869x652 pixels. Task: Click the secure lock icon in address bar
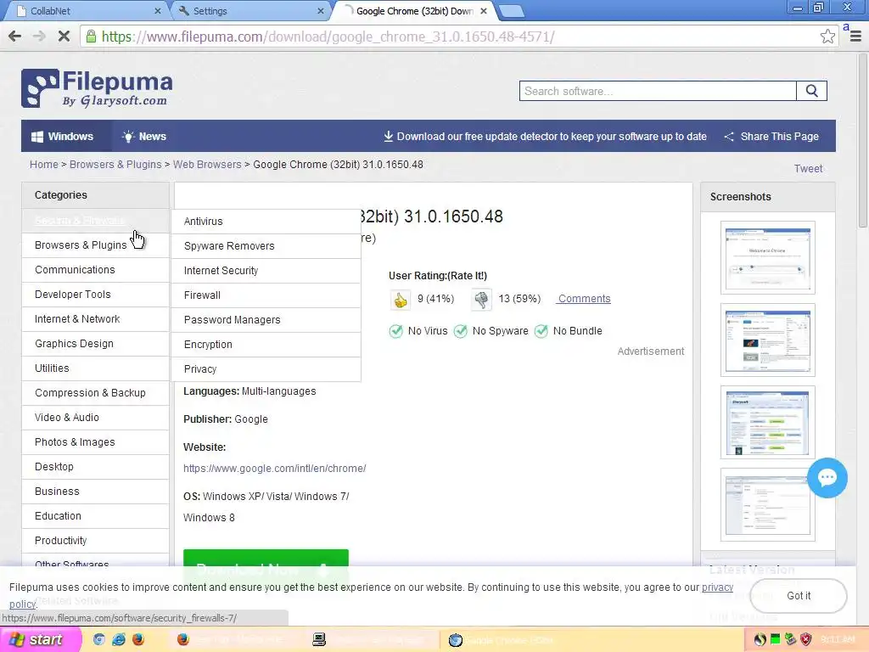click(x=90, y=37)
